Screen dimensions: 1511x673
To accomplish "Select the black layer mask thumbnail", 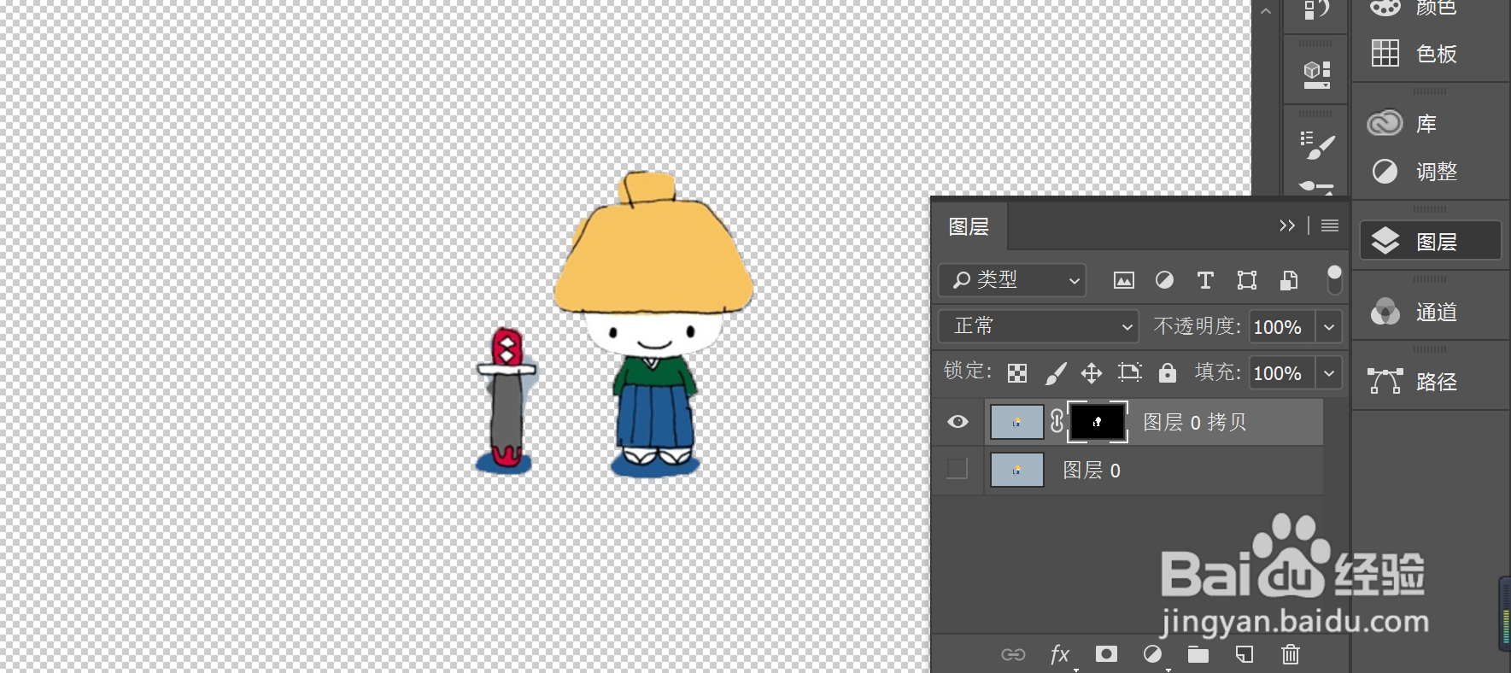I will click(1098, 422).
